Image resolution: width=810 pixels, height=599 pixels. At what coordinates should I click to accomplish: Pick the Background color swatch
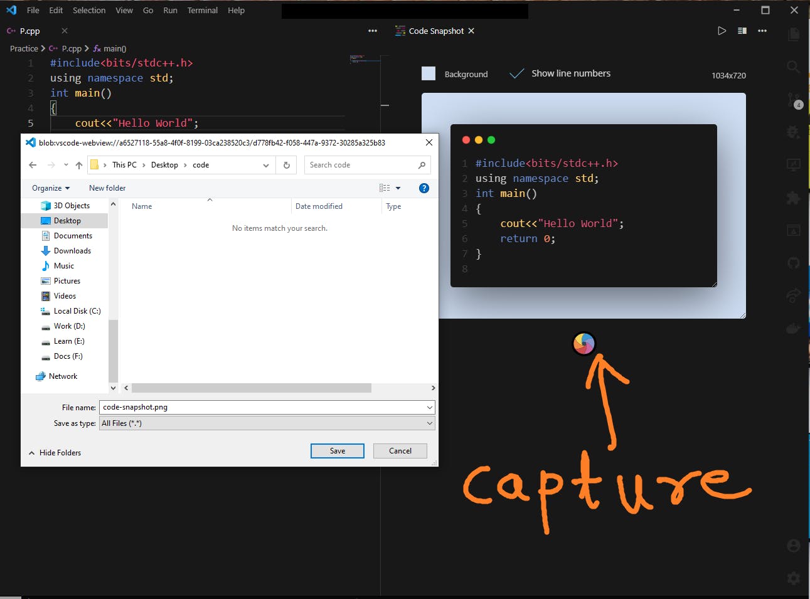click(x=429, y=73)
